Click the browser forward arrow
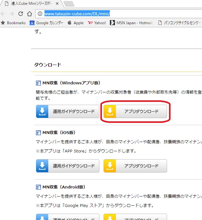Screen dimensions: 202x220 tap(12, 14)
